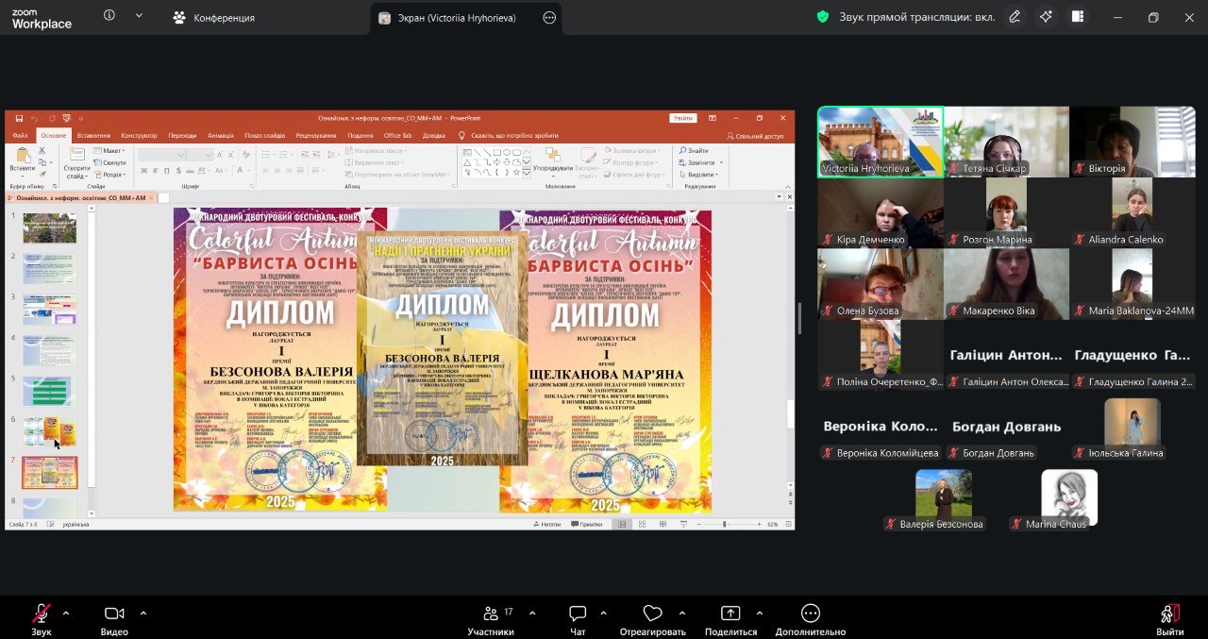
Task: Click the green shield security icon
Action: pos(823,17)
